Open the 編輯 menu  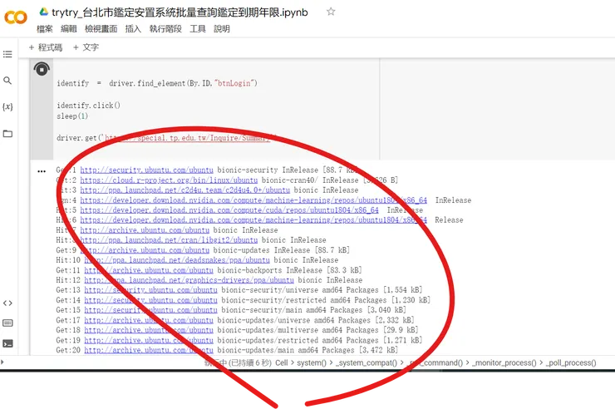(x=69, y=28)
